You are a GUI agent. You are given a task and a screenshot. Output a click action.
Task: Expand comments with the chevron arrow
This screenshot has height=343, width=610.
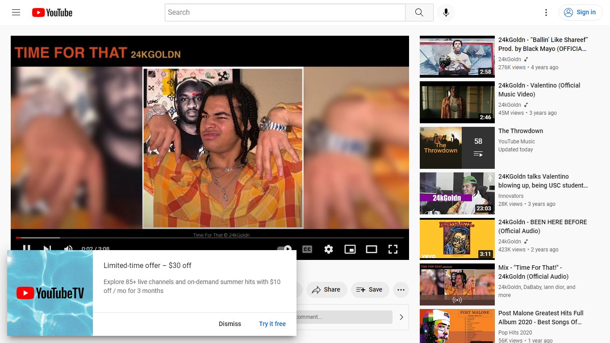(401, 317)
